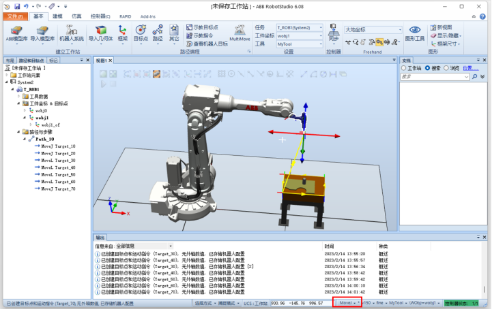Open the 机器人系统 robot system menu

(72, 33)
